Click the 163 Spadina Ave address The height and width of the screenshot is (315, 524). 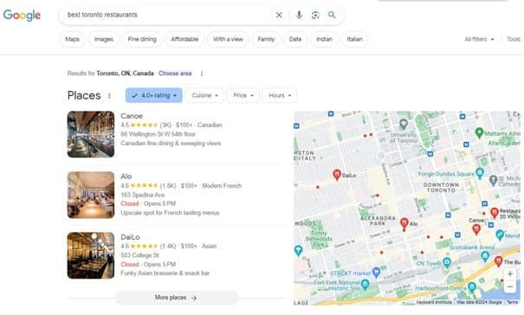[x=143, y=195]
